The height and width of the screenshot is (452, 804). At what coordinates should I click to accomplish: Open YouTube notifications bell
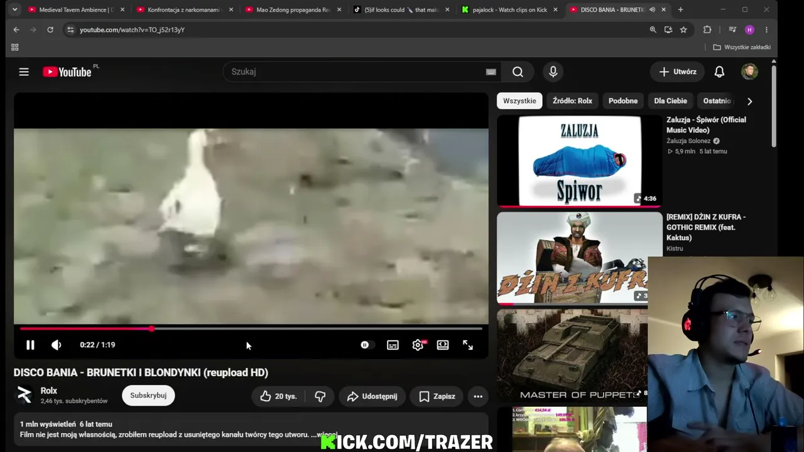tap(719, 72)
